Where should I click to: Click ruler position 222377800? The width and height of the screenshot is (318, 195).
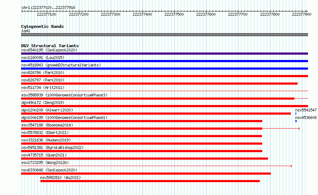[270, 14]
